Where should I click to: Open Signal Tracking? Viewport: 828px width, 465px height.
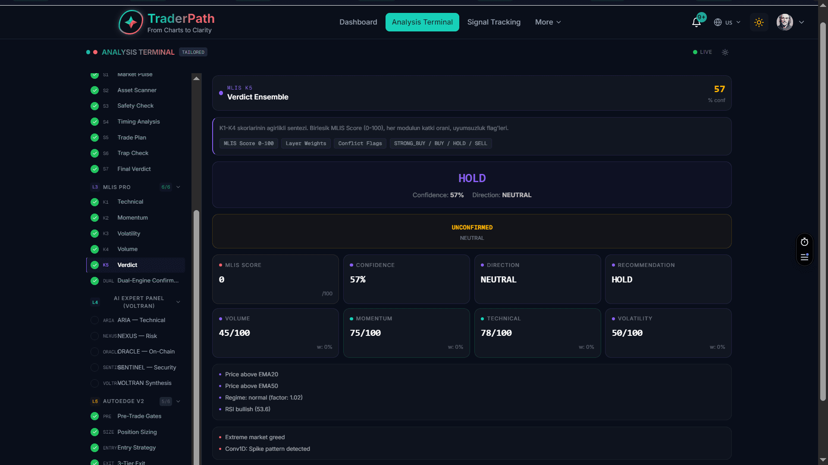[494, 22]
